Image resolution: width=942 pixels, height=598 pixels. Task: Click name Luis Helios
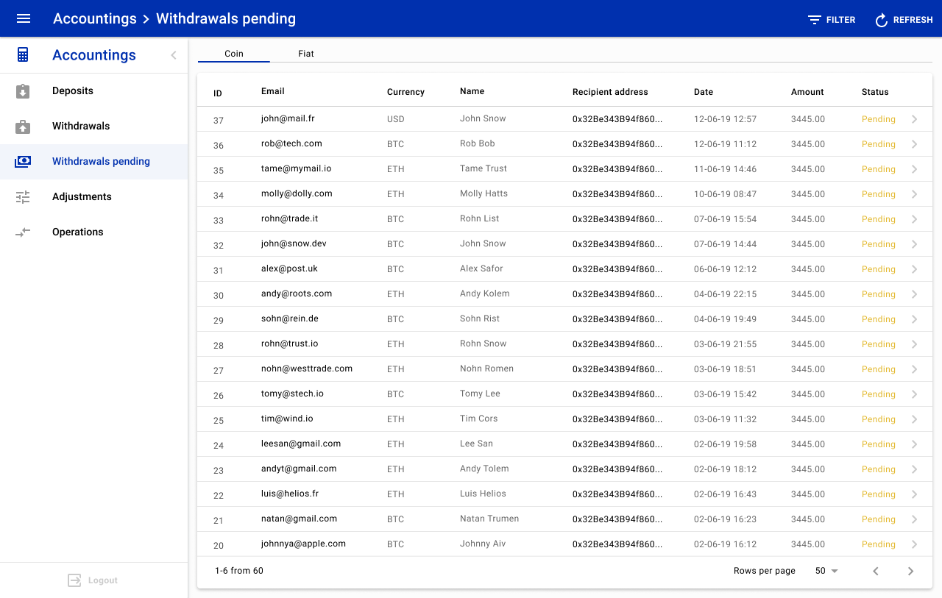coord(483,494)
